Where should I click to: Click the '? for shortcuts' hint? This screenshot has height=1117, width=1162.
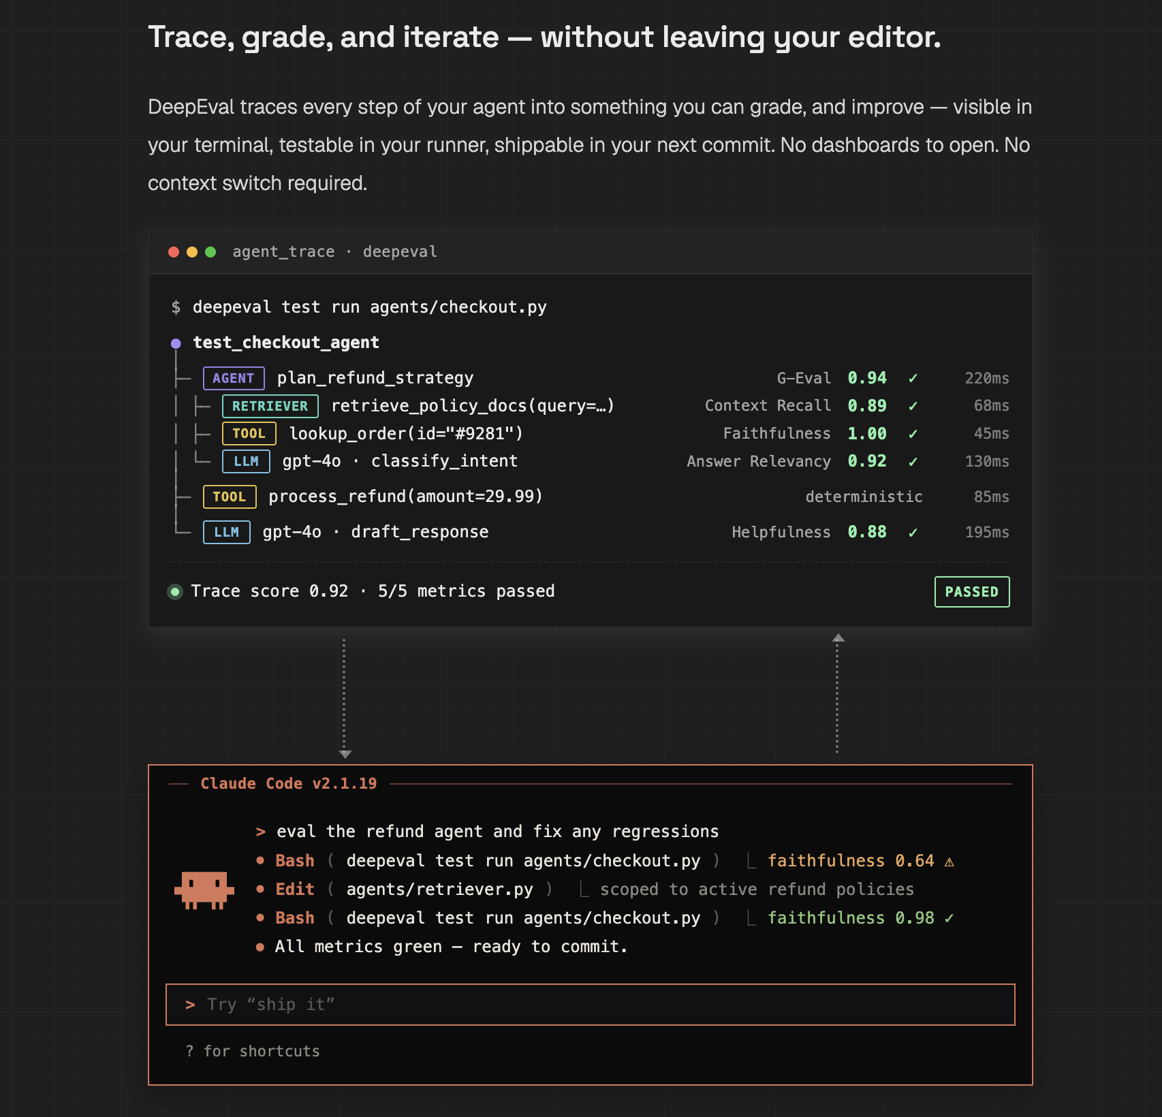point(253,1052)
